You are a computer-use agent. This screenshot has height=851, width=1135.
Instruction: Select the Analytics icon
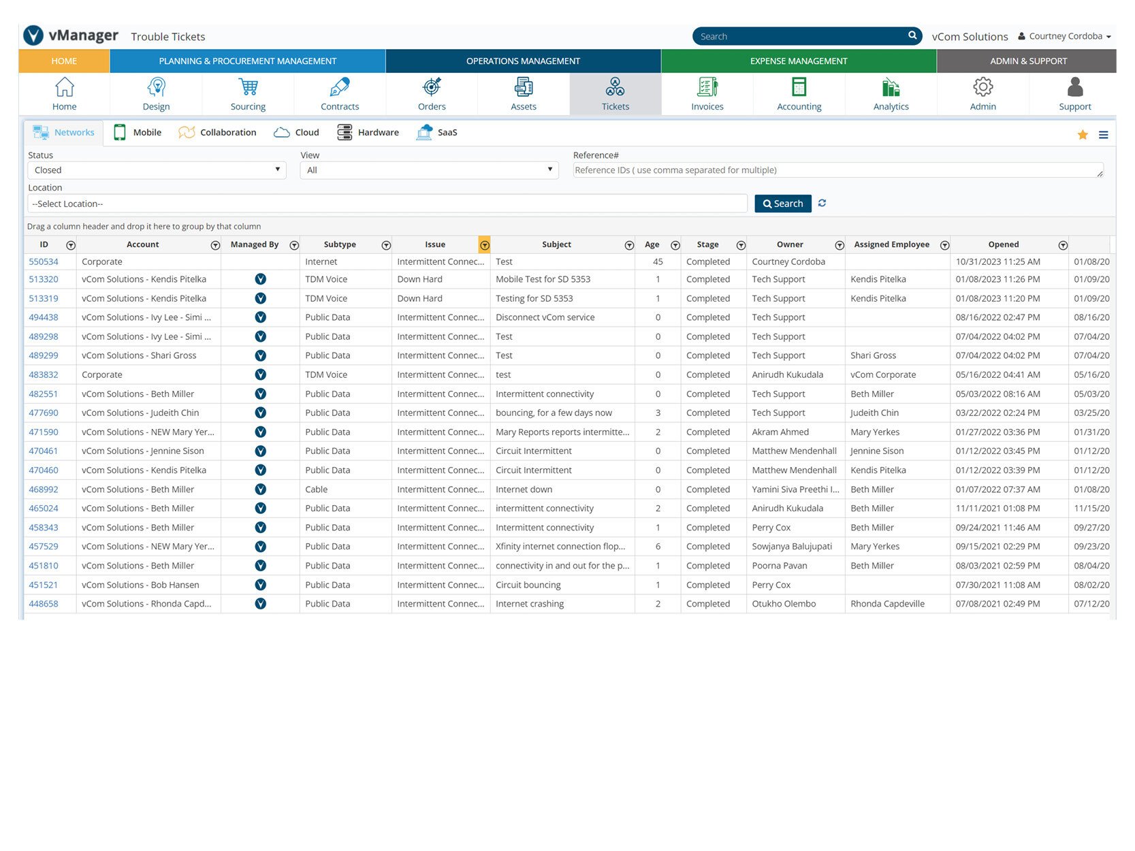point(891,93)
